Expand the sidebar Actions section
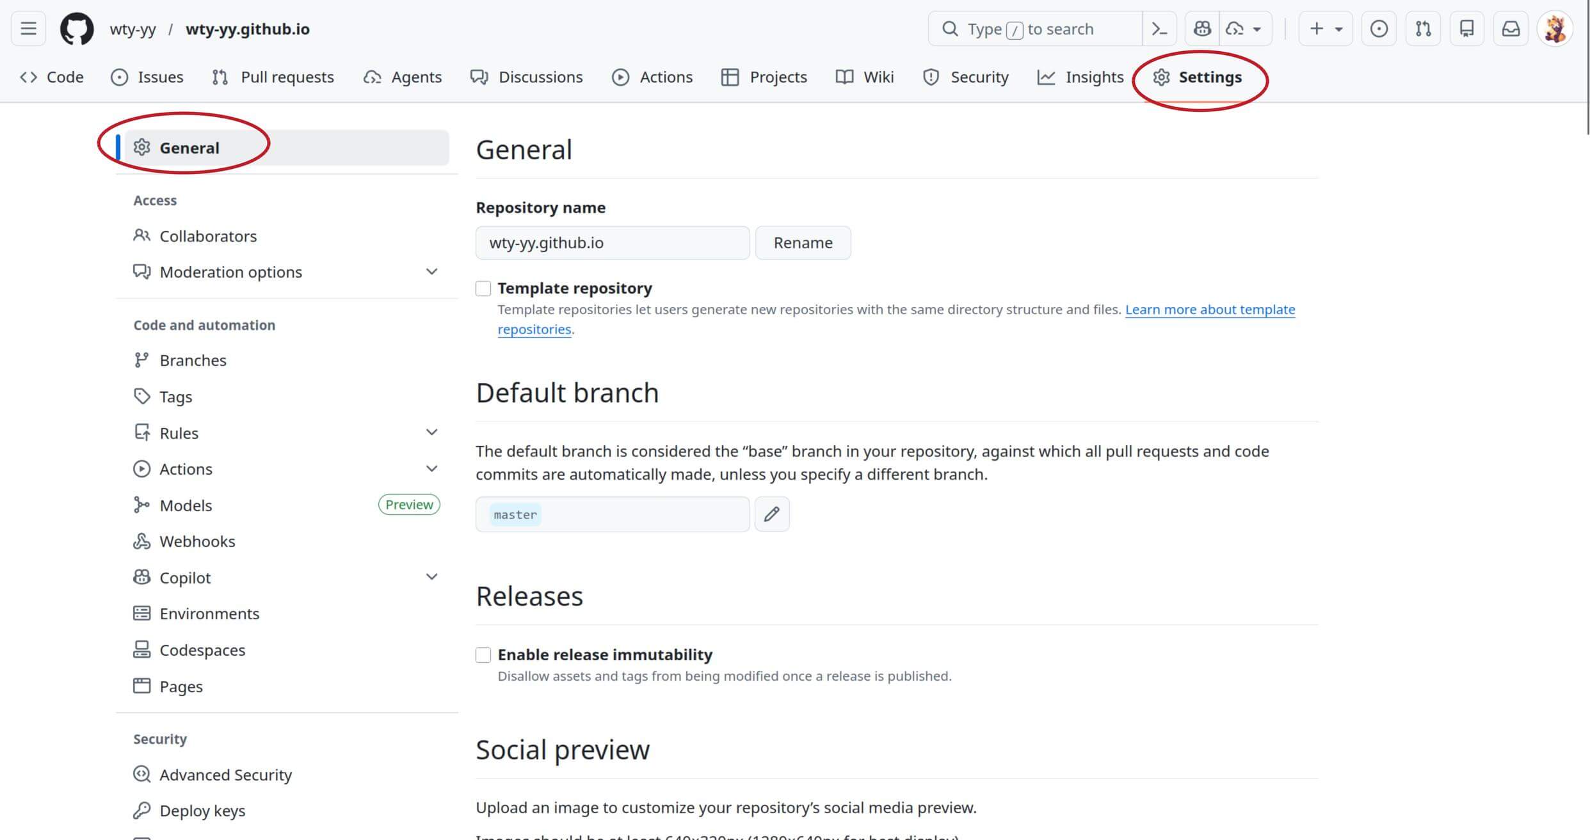1590x840 pixels. [x=287, y=469]
